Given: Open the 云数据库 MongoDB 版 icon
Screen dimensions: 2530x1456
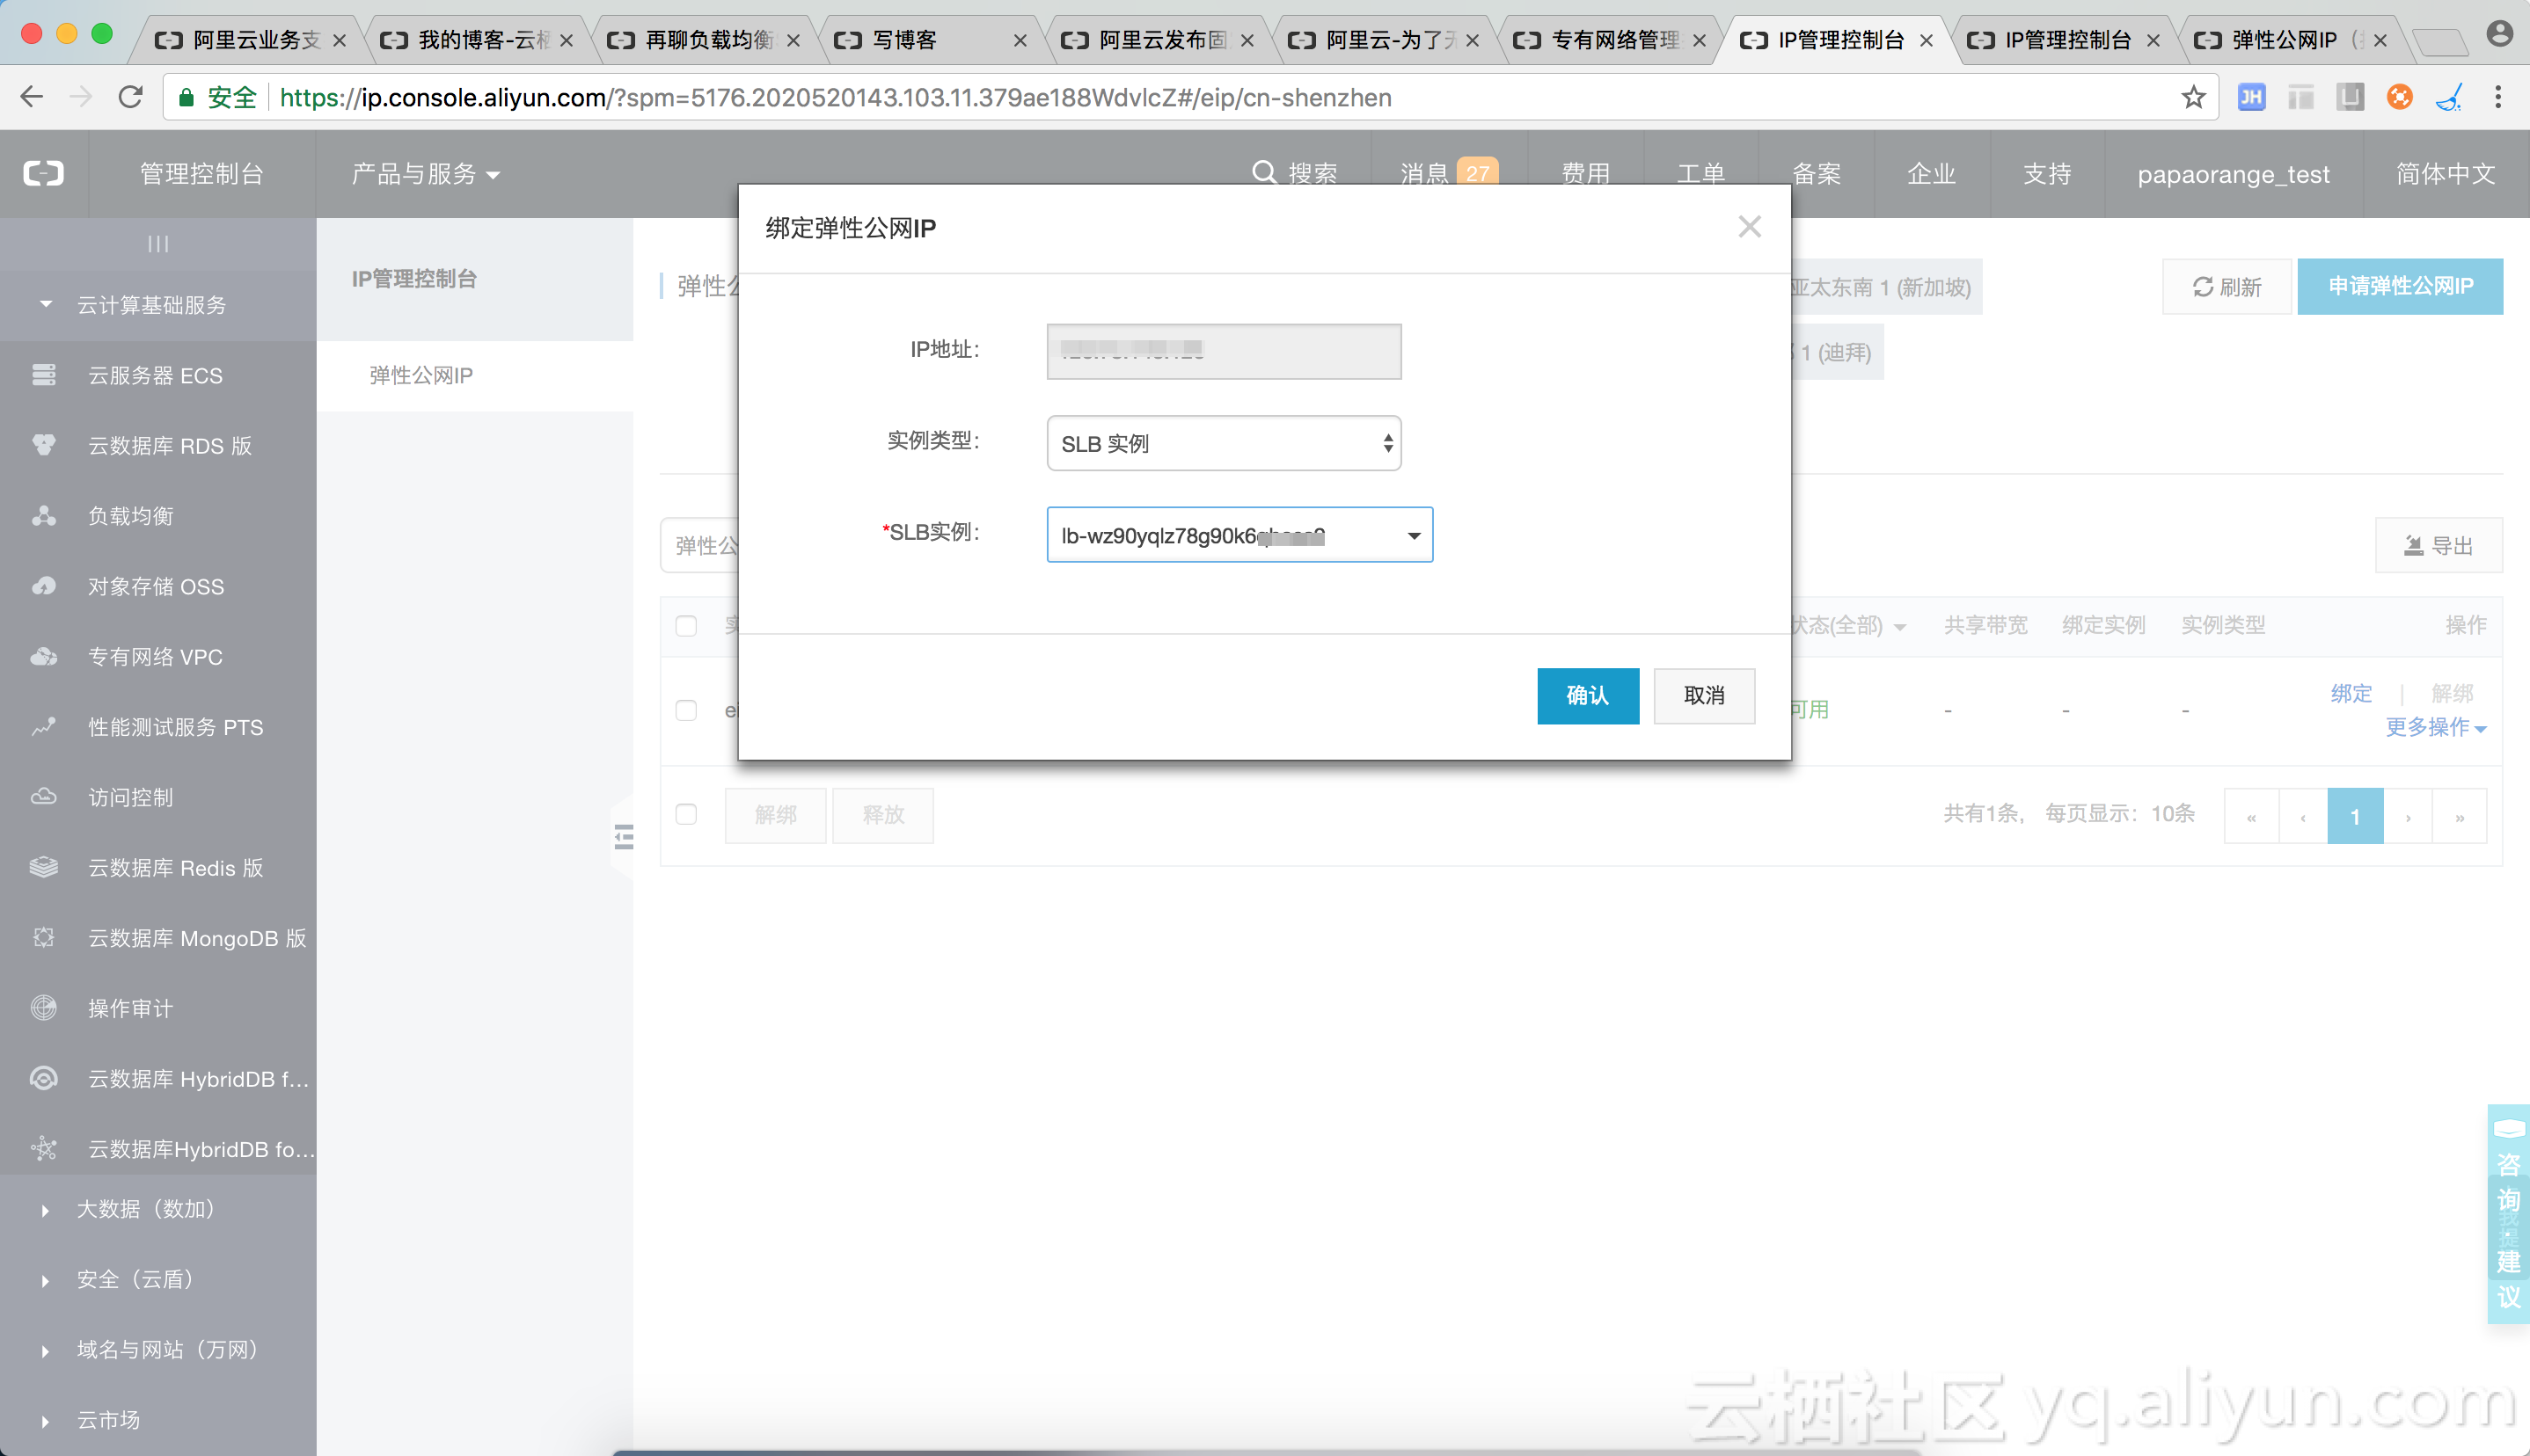Looking at the screenshot, I should click(x=44, y=938).
